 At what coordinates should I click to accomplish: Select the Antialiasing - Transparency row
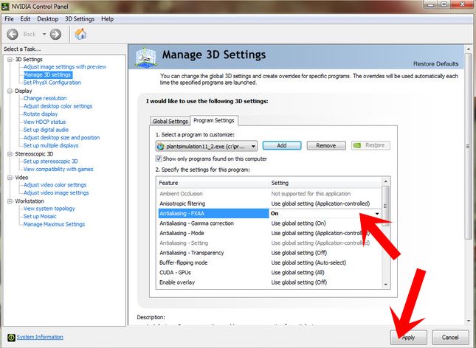point(269,253)
